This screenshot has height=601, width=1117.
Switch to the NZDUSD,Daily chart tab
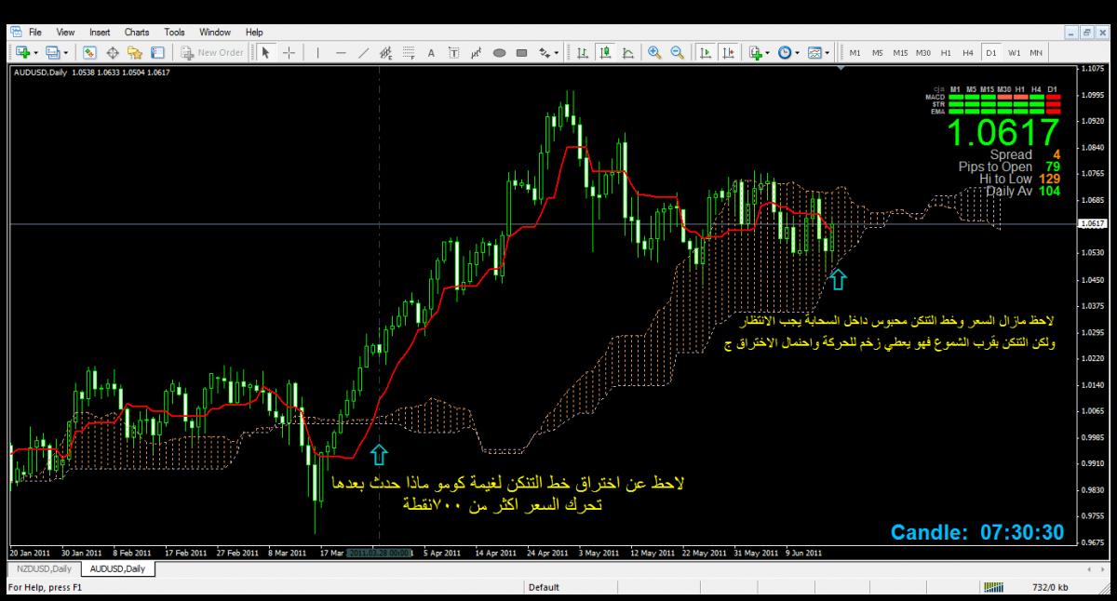[x=44, y=568]
